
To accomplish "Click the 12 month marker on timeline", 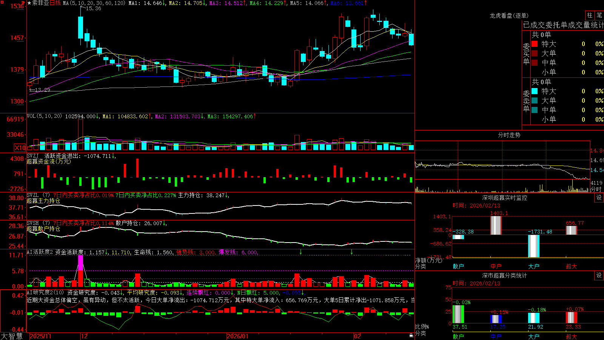I will click(x=84, y=336).
